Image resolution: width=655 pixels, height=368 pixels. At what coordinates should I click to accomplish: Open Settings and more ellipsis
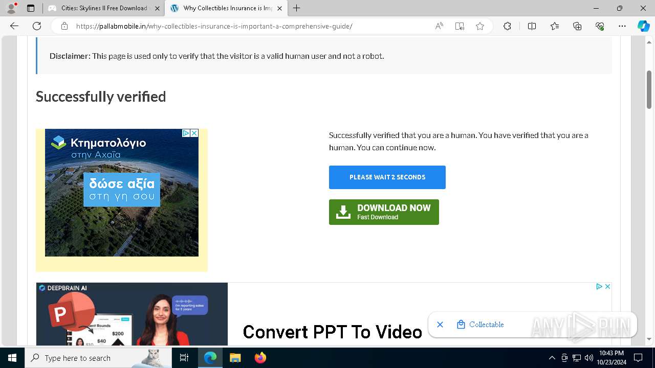coord(622,26)
